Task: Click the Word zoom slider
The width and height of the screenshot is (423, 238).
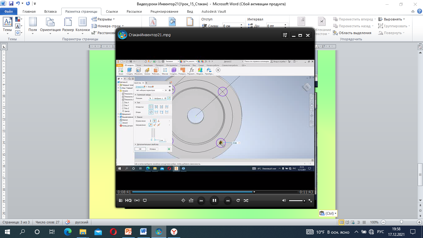Action: point(401,222)
